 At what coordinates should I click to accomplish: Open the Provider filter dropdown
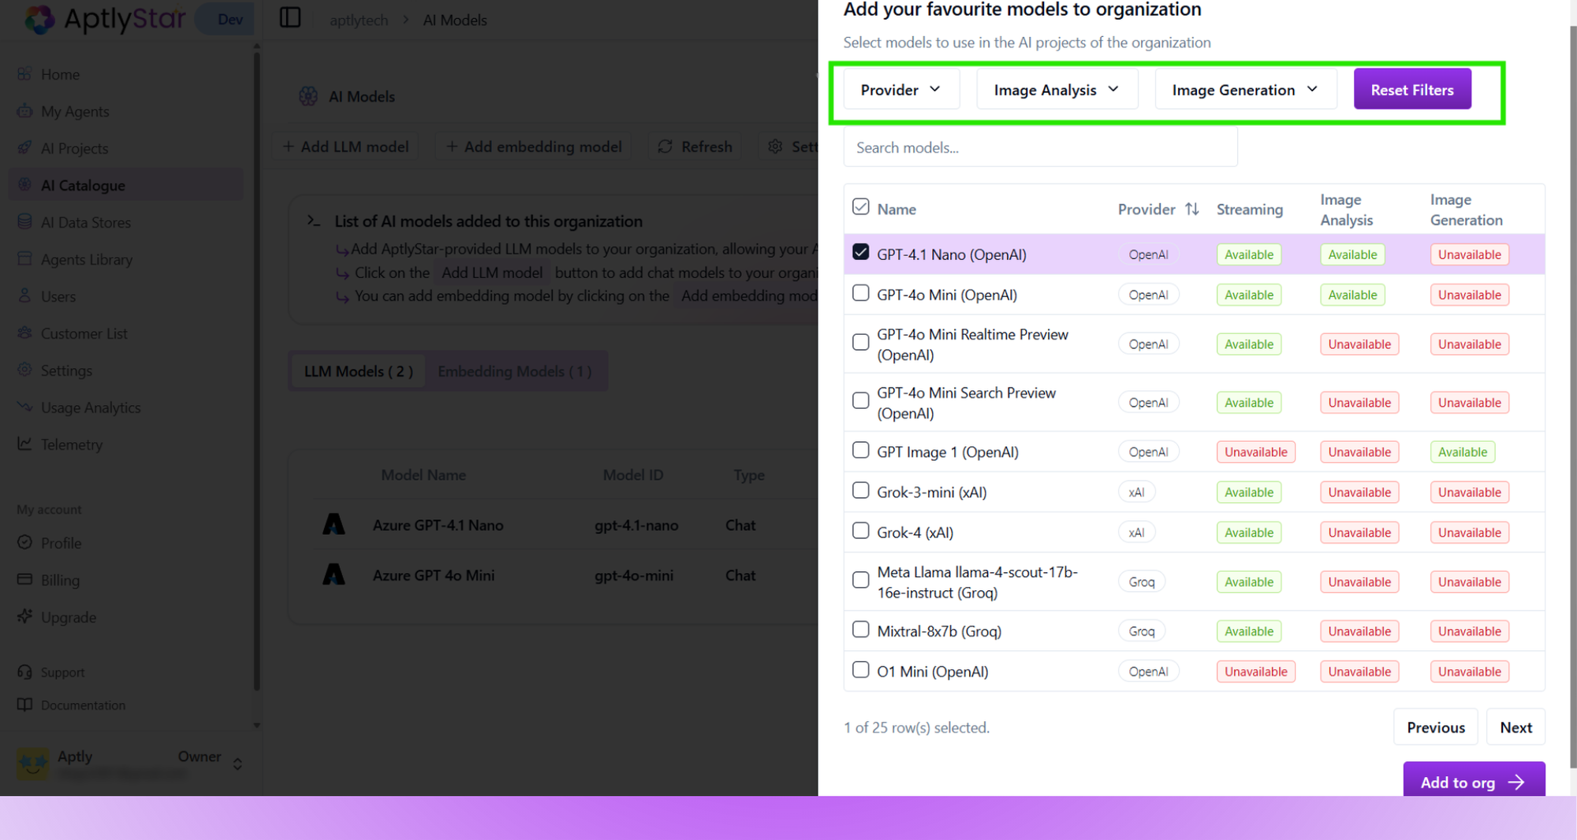coord(901,90)
